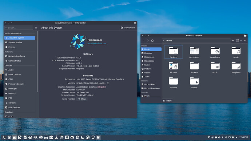Screen dimensions: 251x141
Task: Select the Projects folder icon
Action: click(x=194, y=66)
